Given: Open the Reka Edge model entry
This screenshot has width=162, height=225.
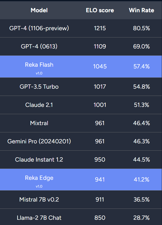Looking at the screenshot, I should point(39,178).
